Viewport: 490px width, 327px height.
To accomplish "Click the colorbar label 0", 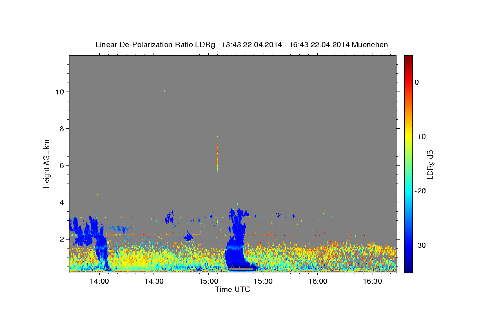I will coord(416,82).
